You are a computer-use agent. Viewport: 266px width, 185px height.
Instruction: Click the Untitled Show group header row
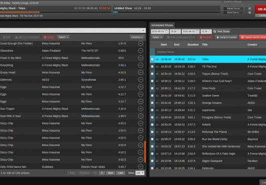pyautogui.click(x=208, y=52)
